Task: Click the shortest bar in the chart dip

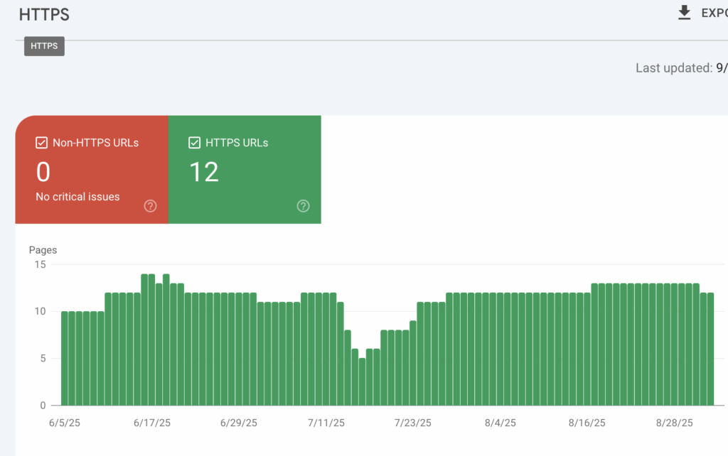Action: (x=362, y=381)
